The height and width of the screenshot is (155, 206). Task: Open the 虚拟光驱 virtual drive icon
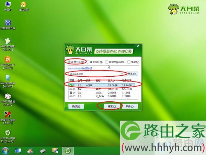click(x=23, y=6)
